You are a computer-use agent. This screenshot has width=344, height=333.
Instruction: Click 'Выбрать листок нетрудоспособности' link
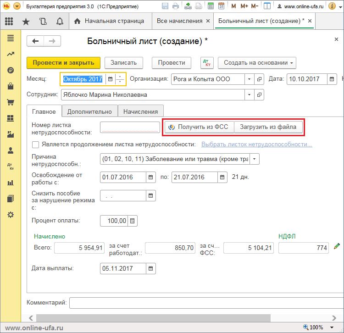tap(257, 144)
